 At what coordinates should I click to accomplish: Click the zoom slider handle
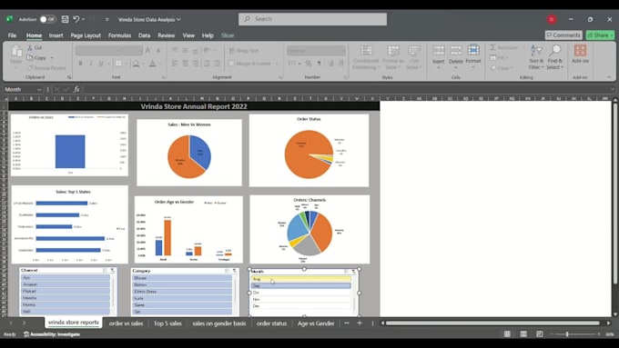[x=567, y=334]
